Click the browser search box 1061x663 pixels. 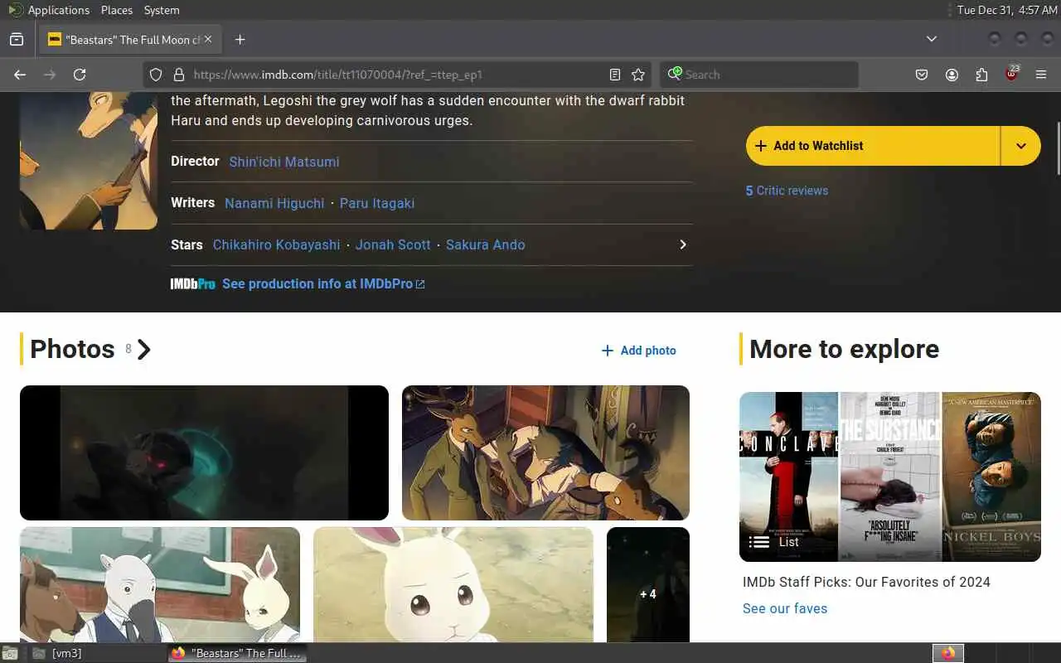(759, 75)
